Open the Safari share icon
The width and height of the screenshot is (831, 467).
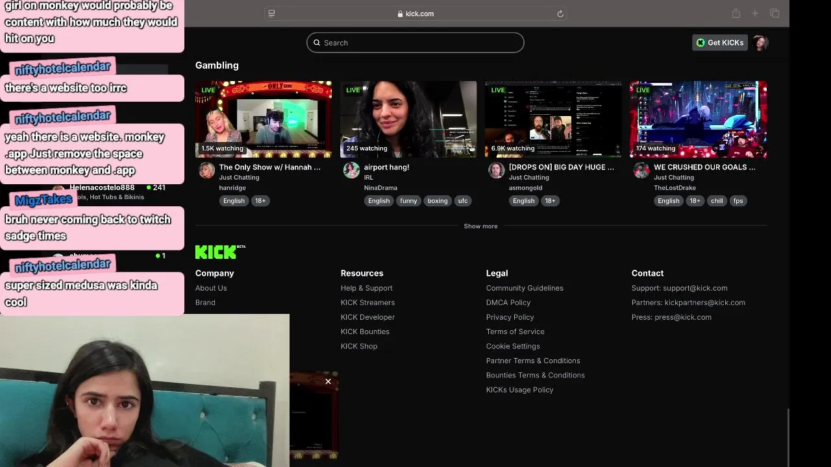(x=736, y=14)
